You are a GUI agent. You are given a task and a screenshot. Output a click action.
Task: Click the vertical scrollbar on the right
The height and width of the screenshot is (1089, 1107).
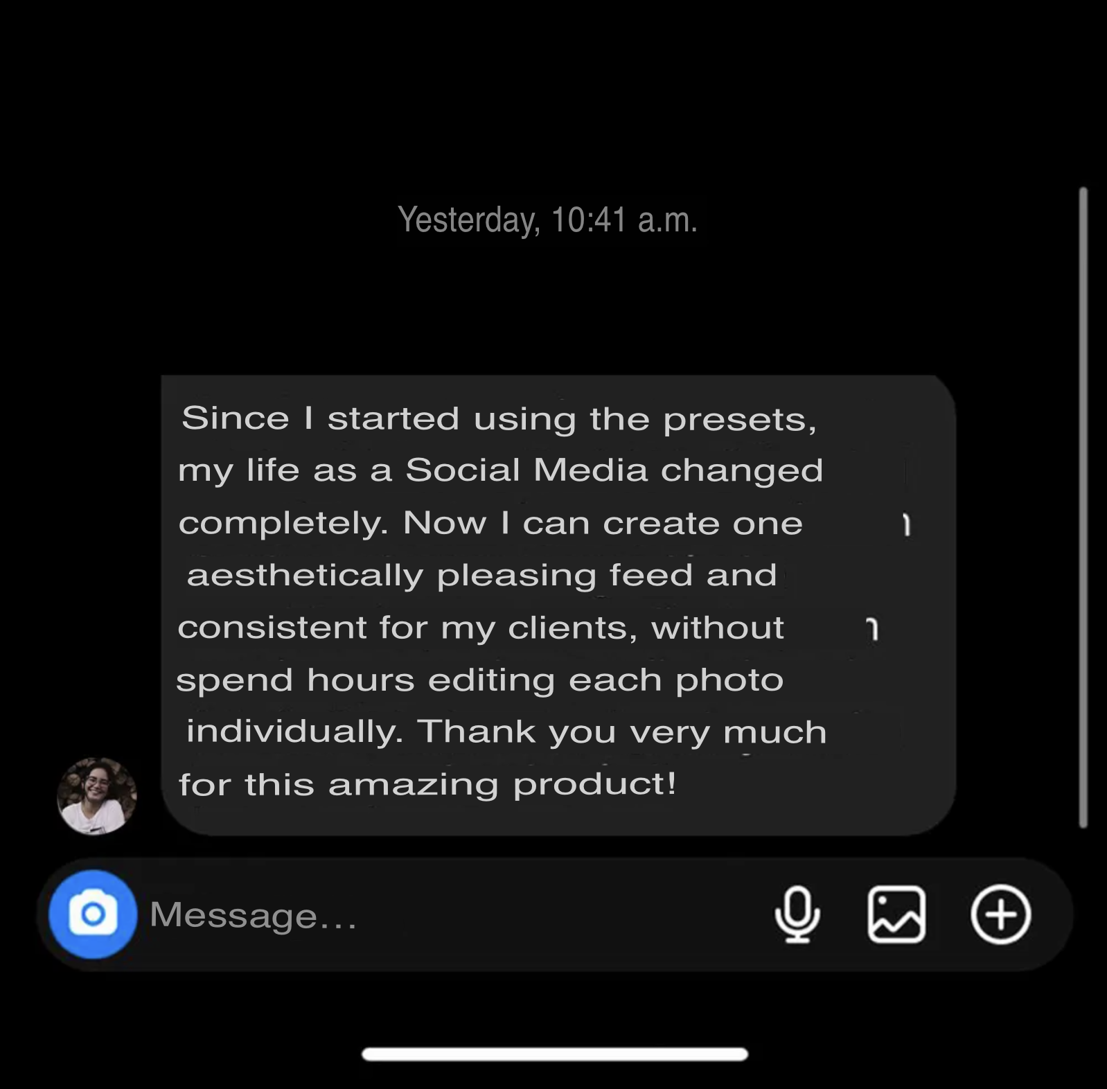point(1083,507)
